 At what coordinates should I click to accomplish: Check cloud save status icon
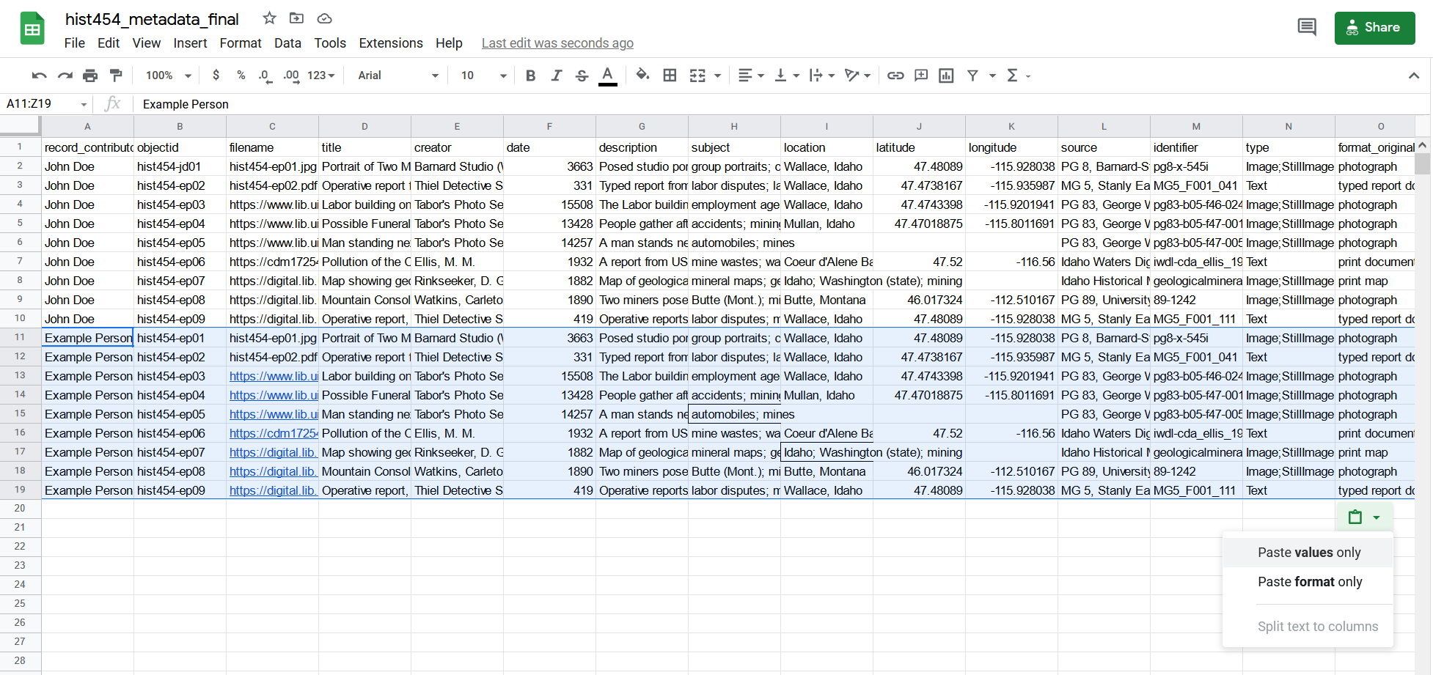pos(324,18)
